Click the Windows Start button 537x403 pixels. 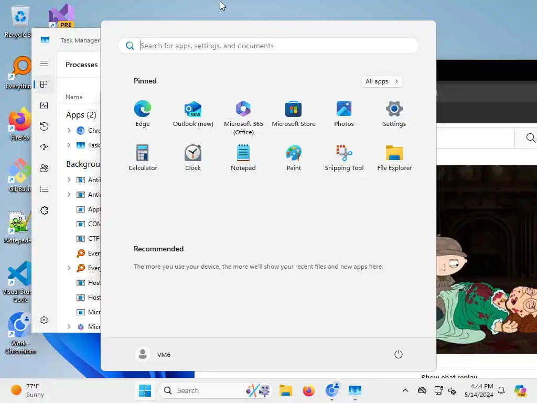click(x=145, y=390)
